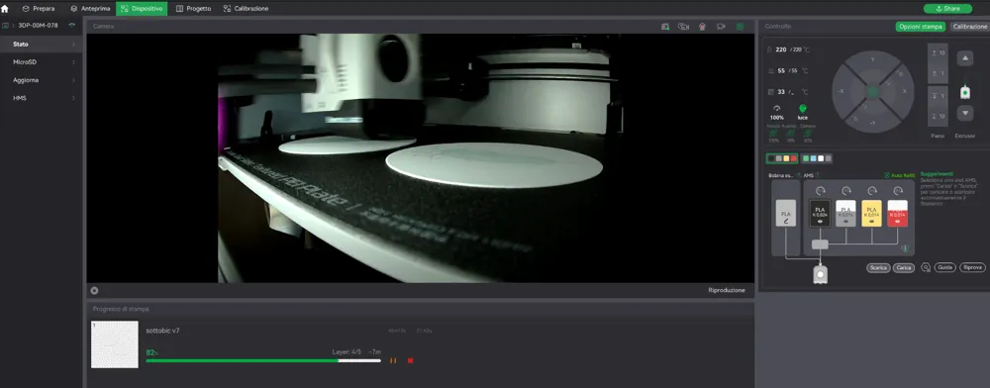Stop the print with red stop icon
The image size is (990, 388).
[x=410, y=360]
